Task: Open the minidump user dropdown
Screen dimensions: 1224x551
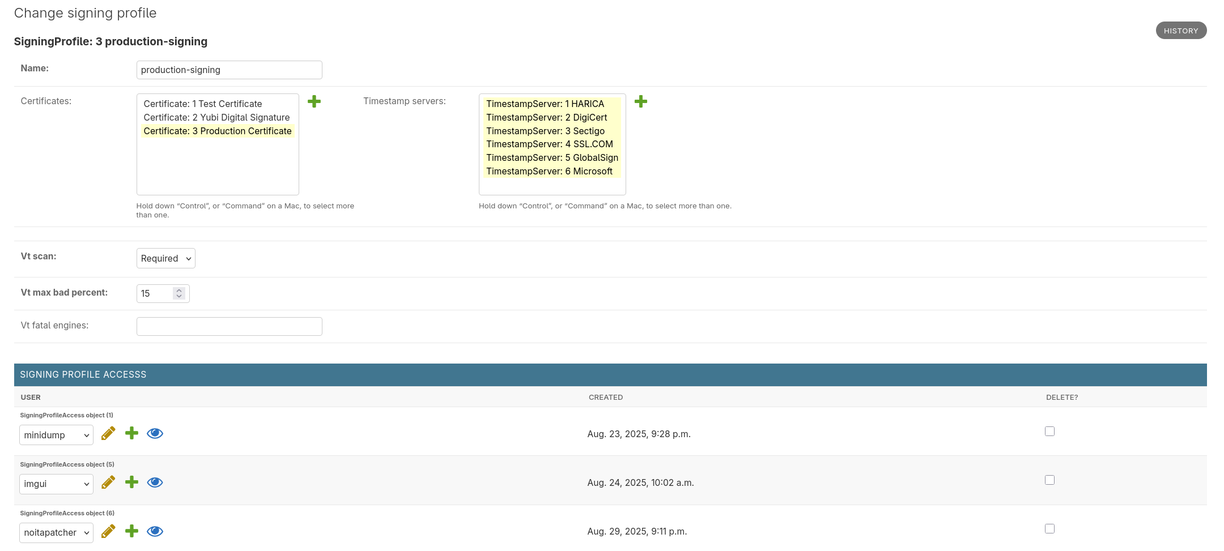Action: 56,435
